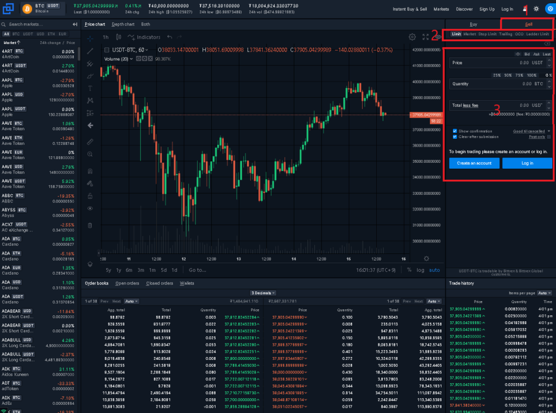Collapse the markets sidebar arrow
The image size is (556, 413).
tap(75, 24)
